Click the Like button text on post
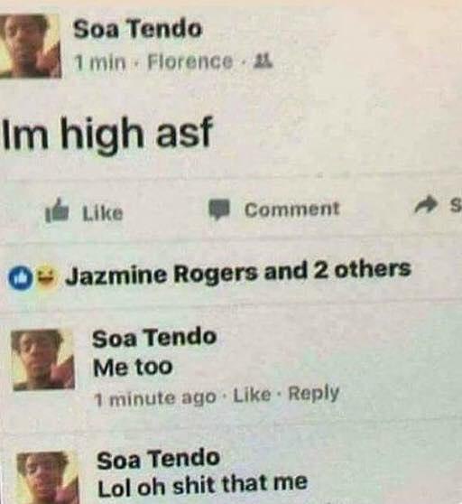Image resolution: width=462 pixels, height=504 pixels. (x=103, y=213)
